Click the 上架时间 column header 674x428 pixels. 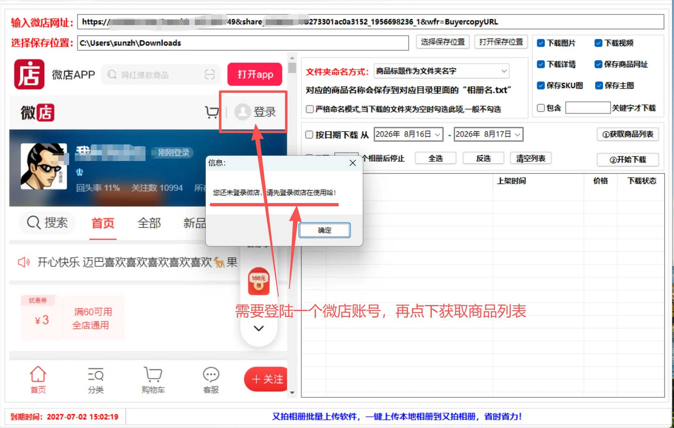[511, 181]
